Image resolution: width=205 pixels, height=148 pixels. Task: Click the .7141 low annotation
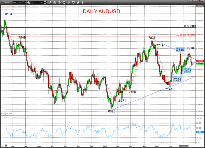click(x=169, y=89)
